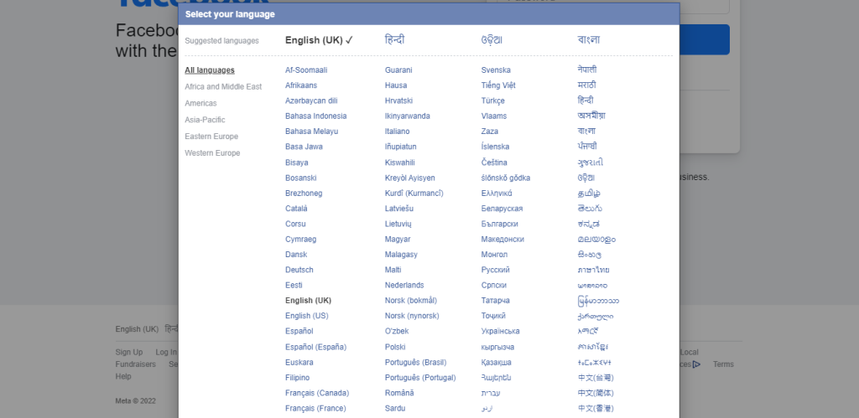Image resolution: width=859 pixels, height=418 pixels.
Task: Choose Kreyòl Ayisyen
Action: (x=409, y=178)
